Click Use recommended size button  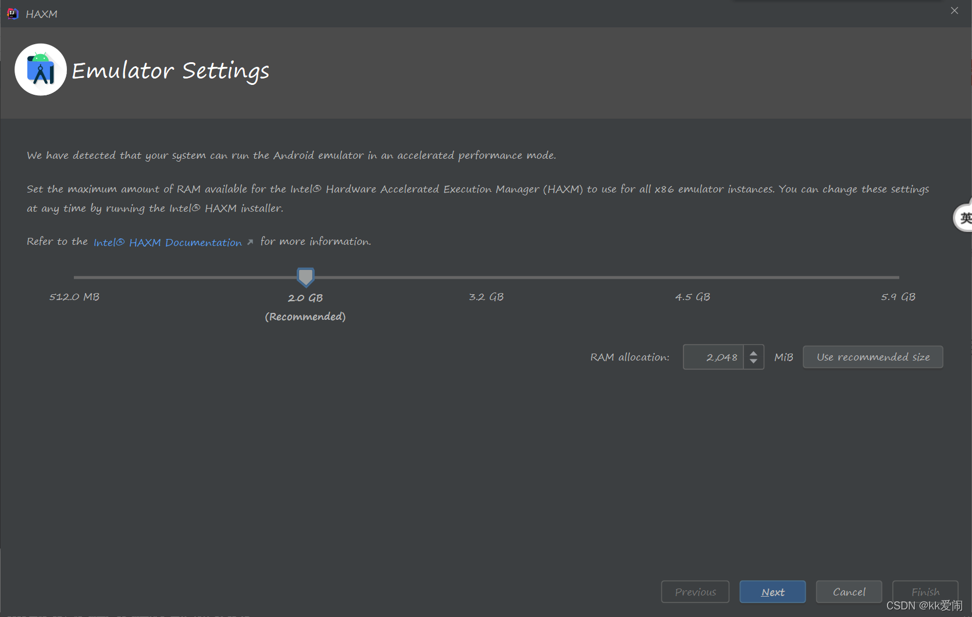tap(873, 357)
